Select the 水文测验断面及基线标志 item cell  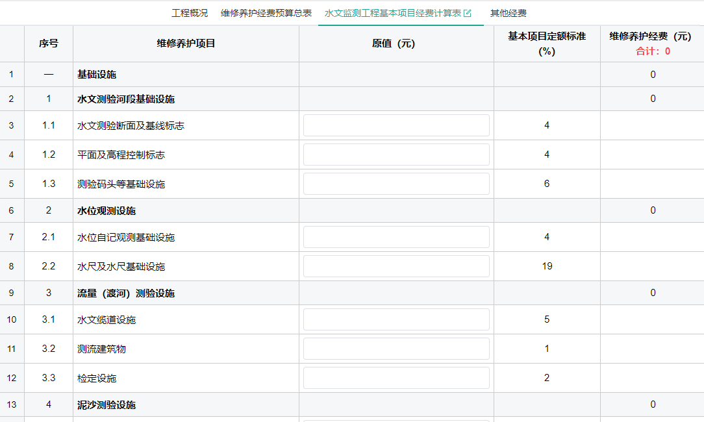[x=186, y=125]
